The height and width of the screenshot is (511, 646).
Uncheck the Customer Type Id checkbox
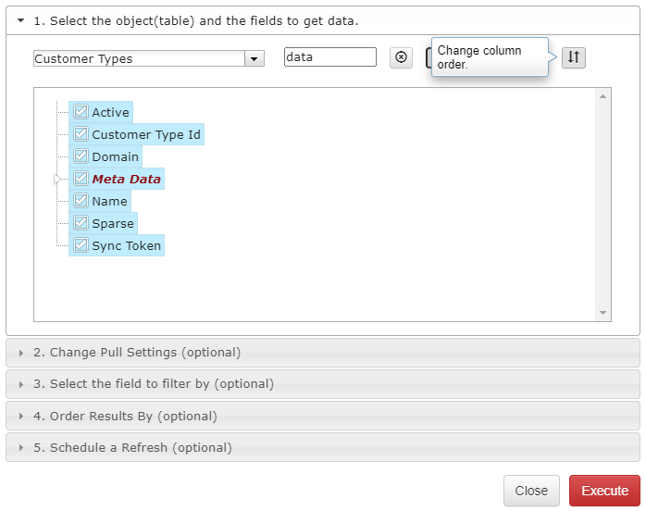(x=81, y=134)
